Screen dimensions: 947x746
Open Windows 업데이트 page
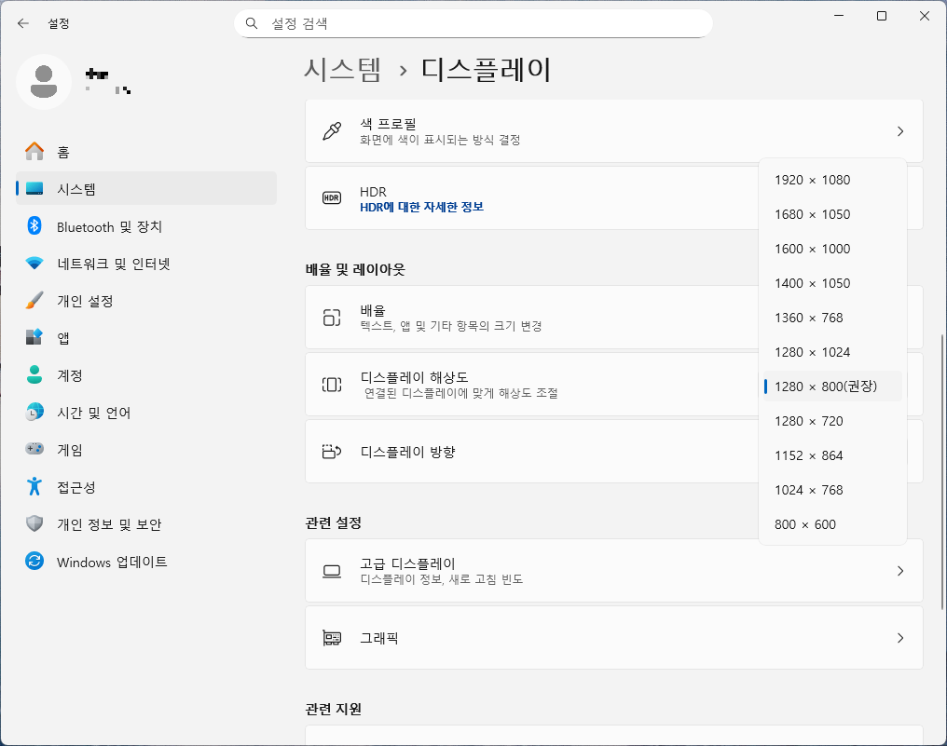tap(146, 562)
